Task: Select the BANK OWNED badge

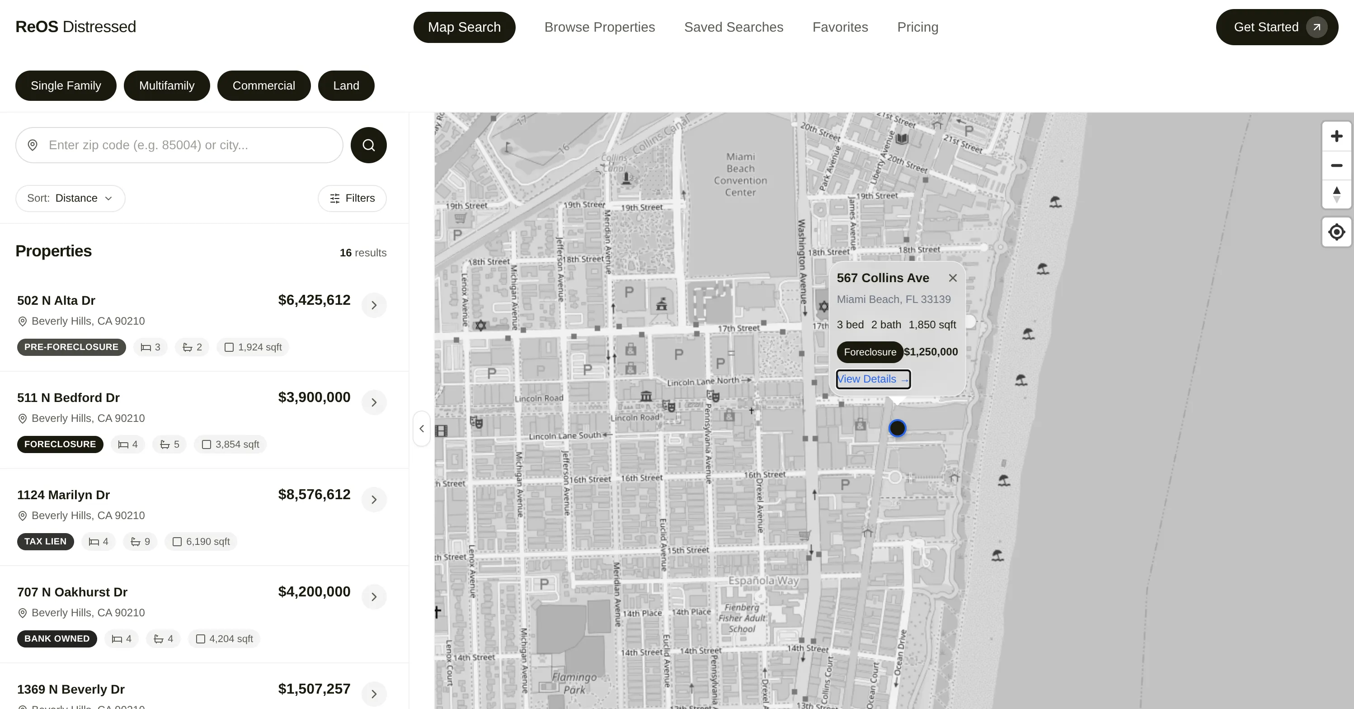Action: point(57,639)
